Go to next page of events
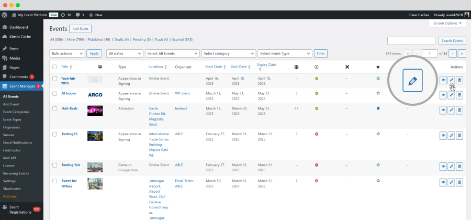 (x=453, y=53)
